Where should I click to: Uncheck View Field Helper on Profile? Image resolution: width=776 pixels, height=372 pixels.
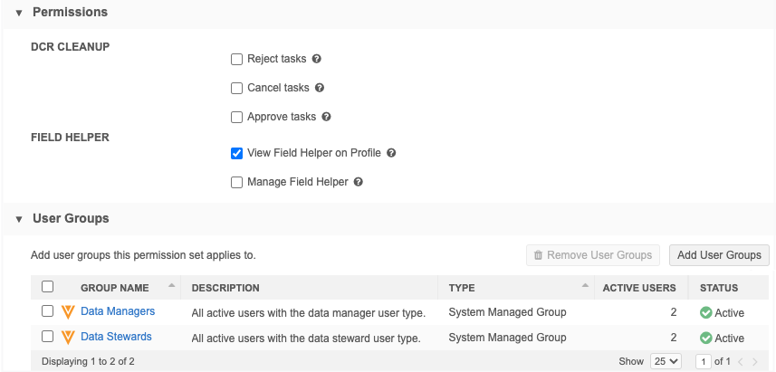pos(237,153)
